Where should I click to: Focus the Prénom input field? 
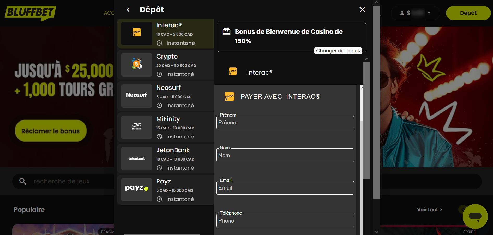[285, 123]
